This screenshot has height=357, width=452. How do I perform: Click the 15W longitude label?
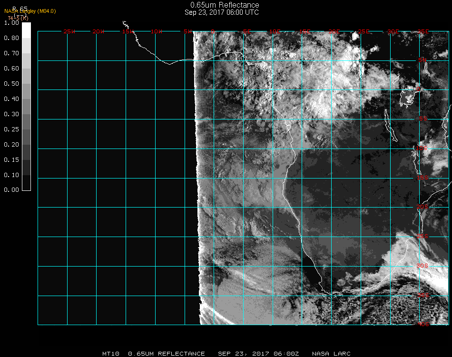(x=128, y=31)
